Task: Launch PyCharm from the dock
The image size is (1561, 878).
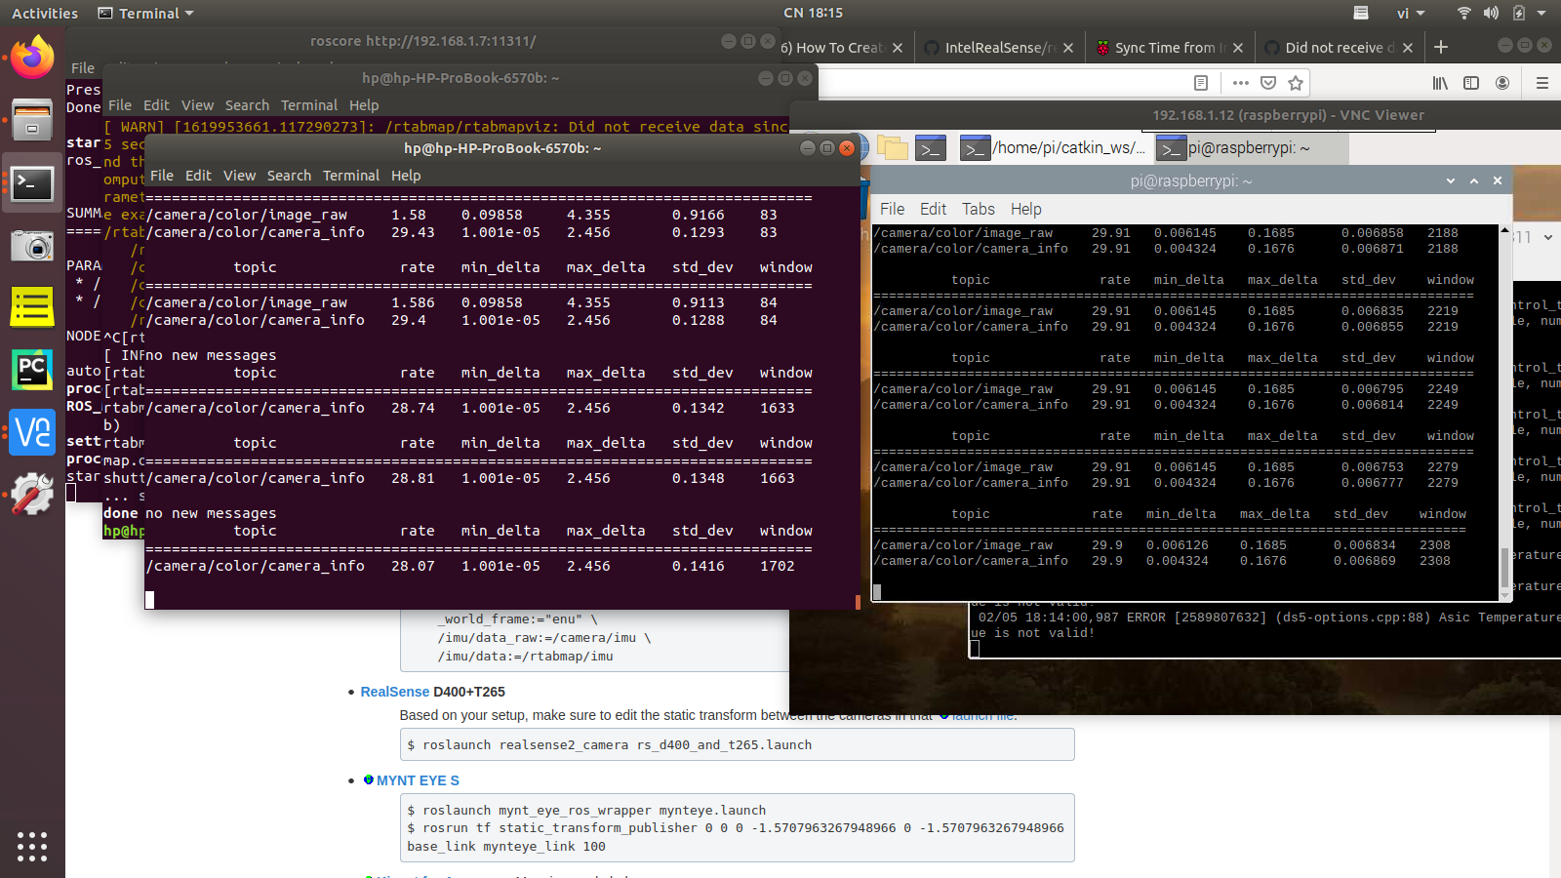Action: (32, 370)
